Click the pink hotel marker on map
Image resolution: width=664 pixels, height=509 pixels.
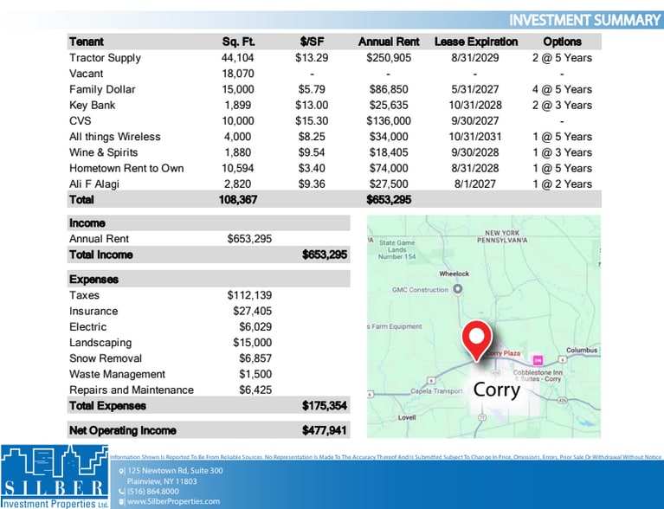tap(536, 359)
